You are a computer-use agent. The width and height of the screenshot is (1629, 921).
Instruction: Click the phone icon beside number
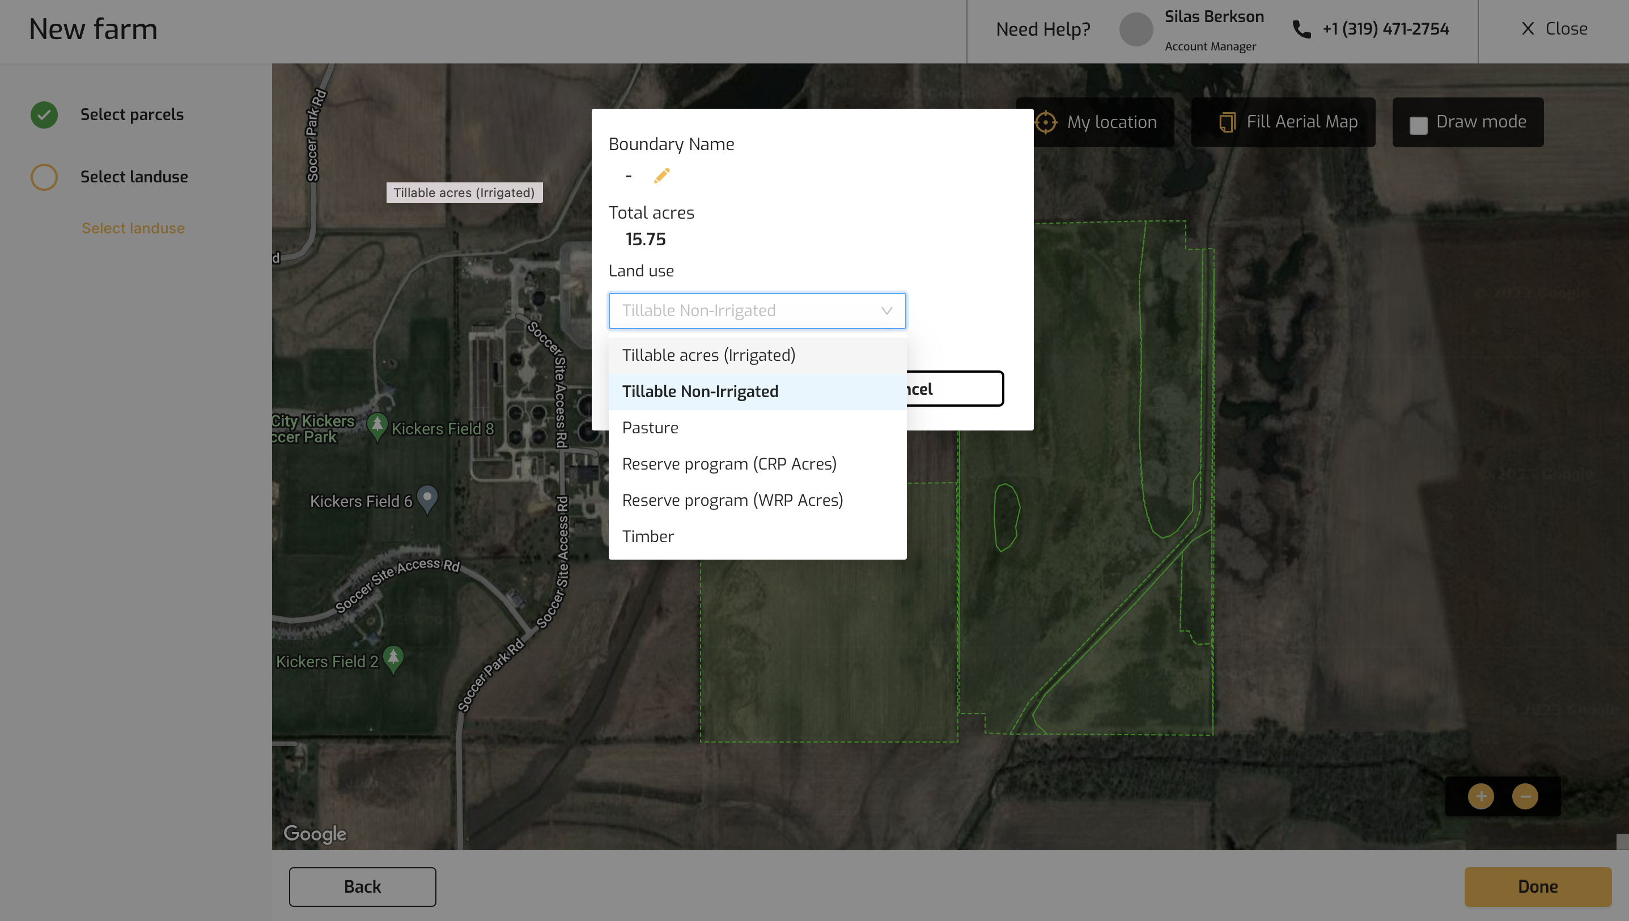point(1301,29)
